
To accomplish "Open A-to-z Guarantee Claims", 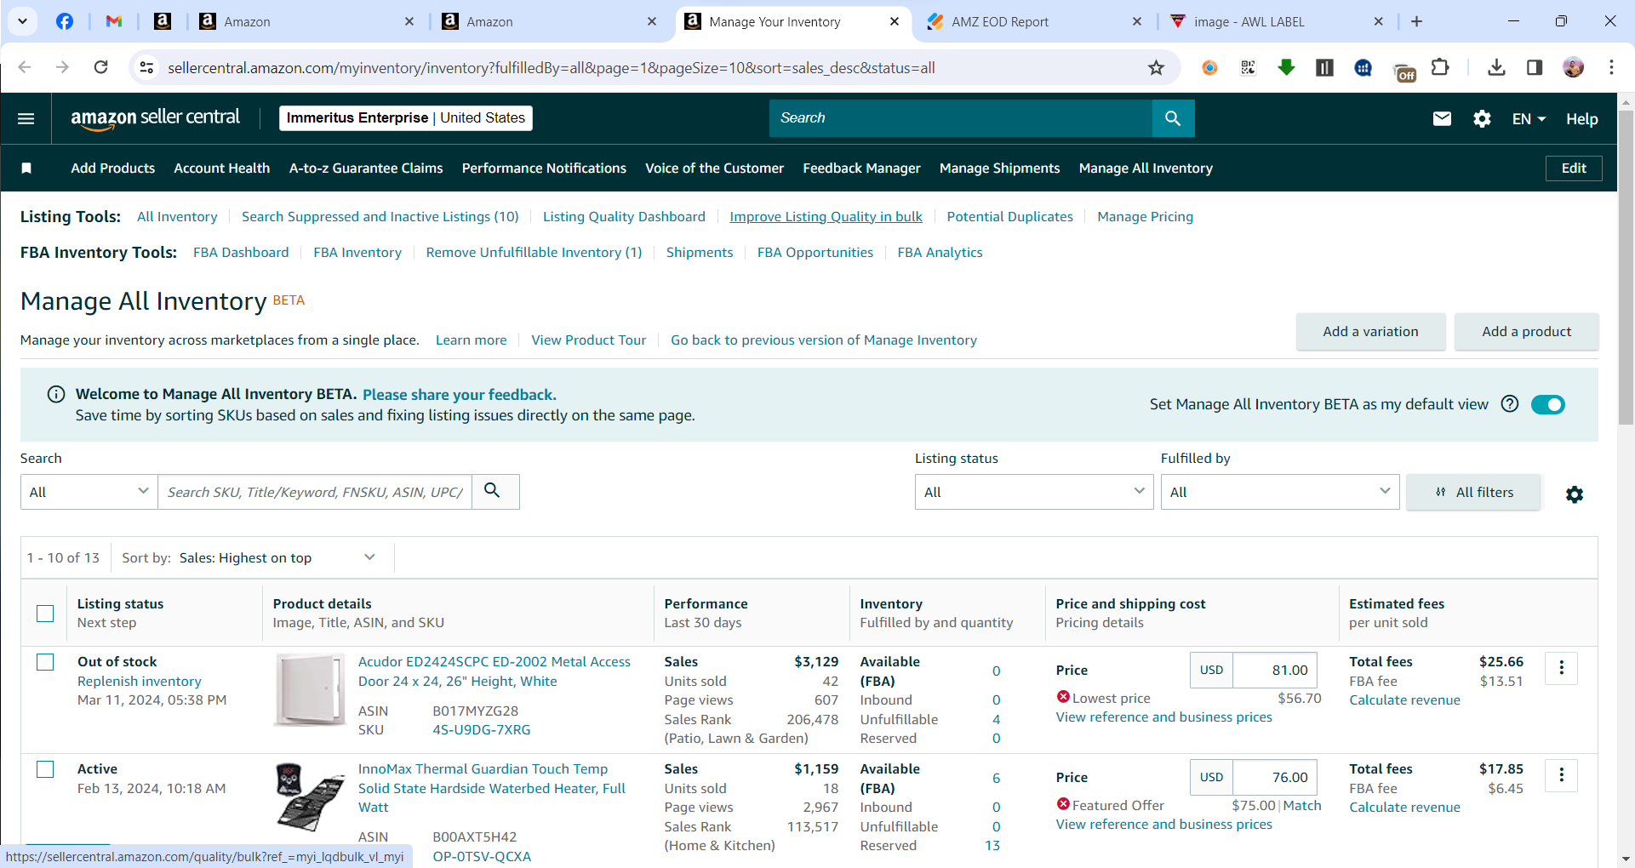I will pos(366,168).
